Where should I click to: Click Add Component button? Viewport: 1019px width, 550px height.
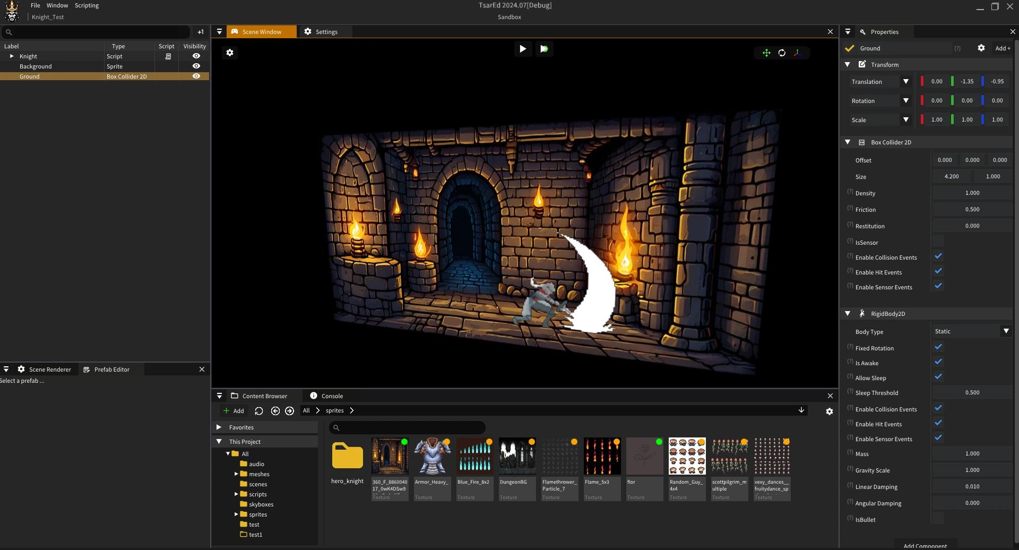click(x=925, y=545)
